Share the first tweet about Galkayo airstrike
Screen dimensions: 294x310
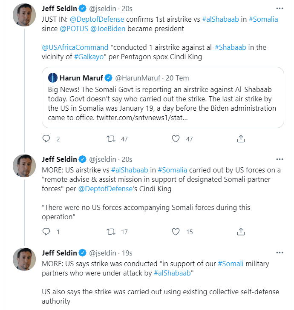click(240, 139)
